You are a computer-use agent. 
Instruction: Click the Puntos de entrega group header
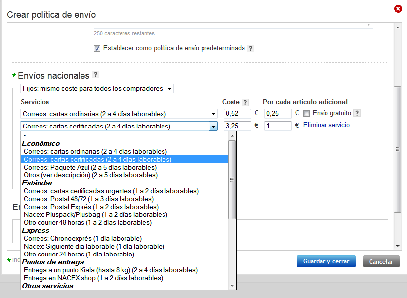53,262
